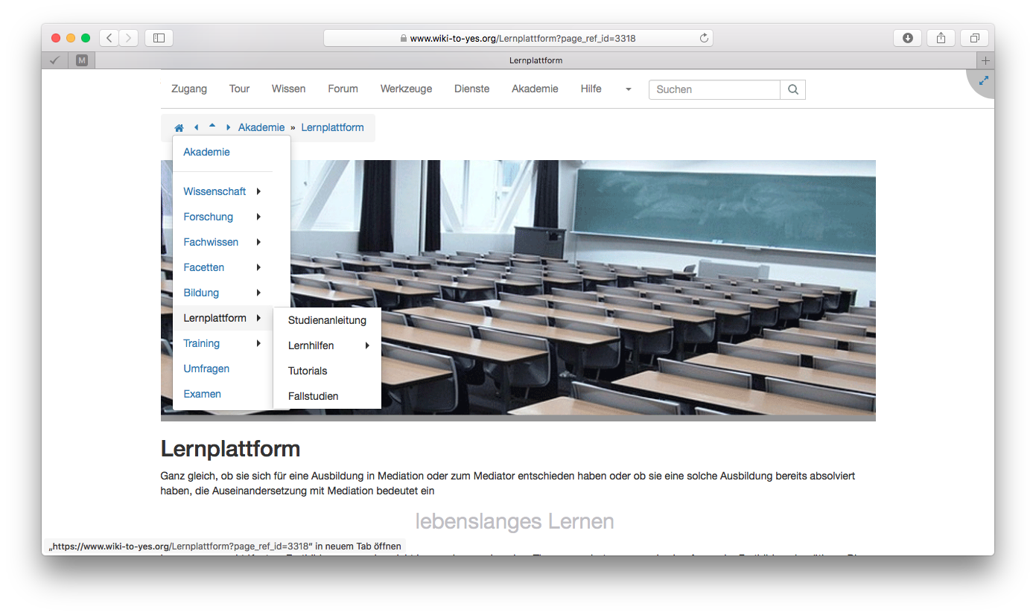
Task: Click the Akademie breadcrumb link
Action: coord(261,127)
